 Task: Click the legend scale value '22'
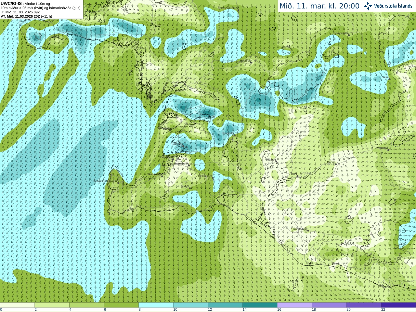tap(383, 310)
